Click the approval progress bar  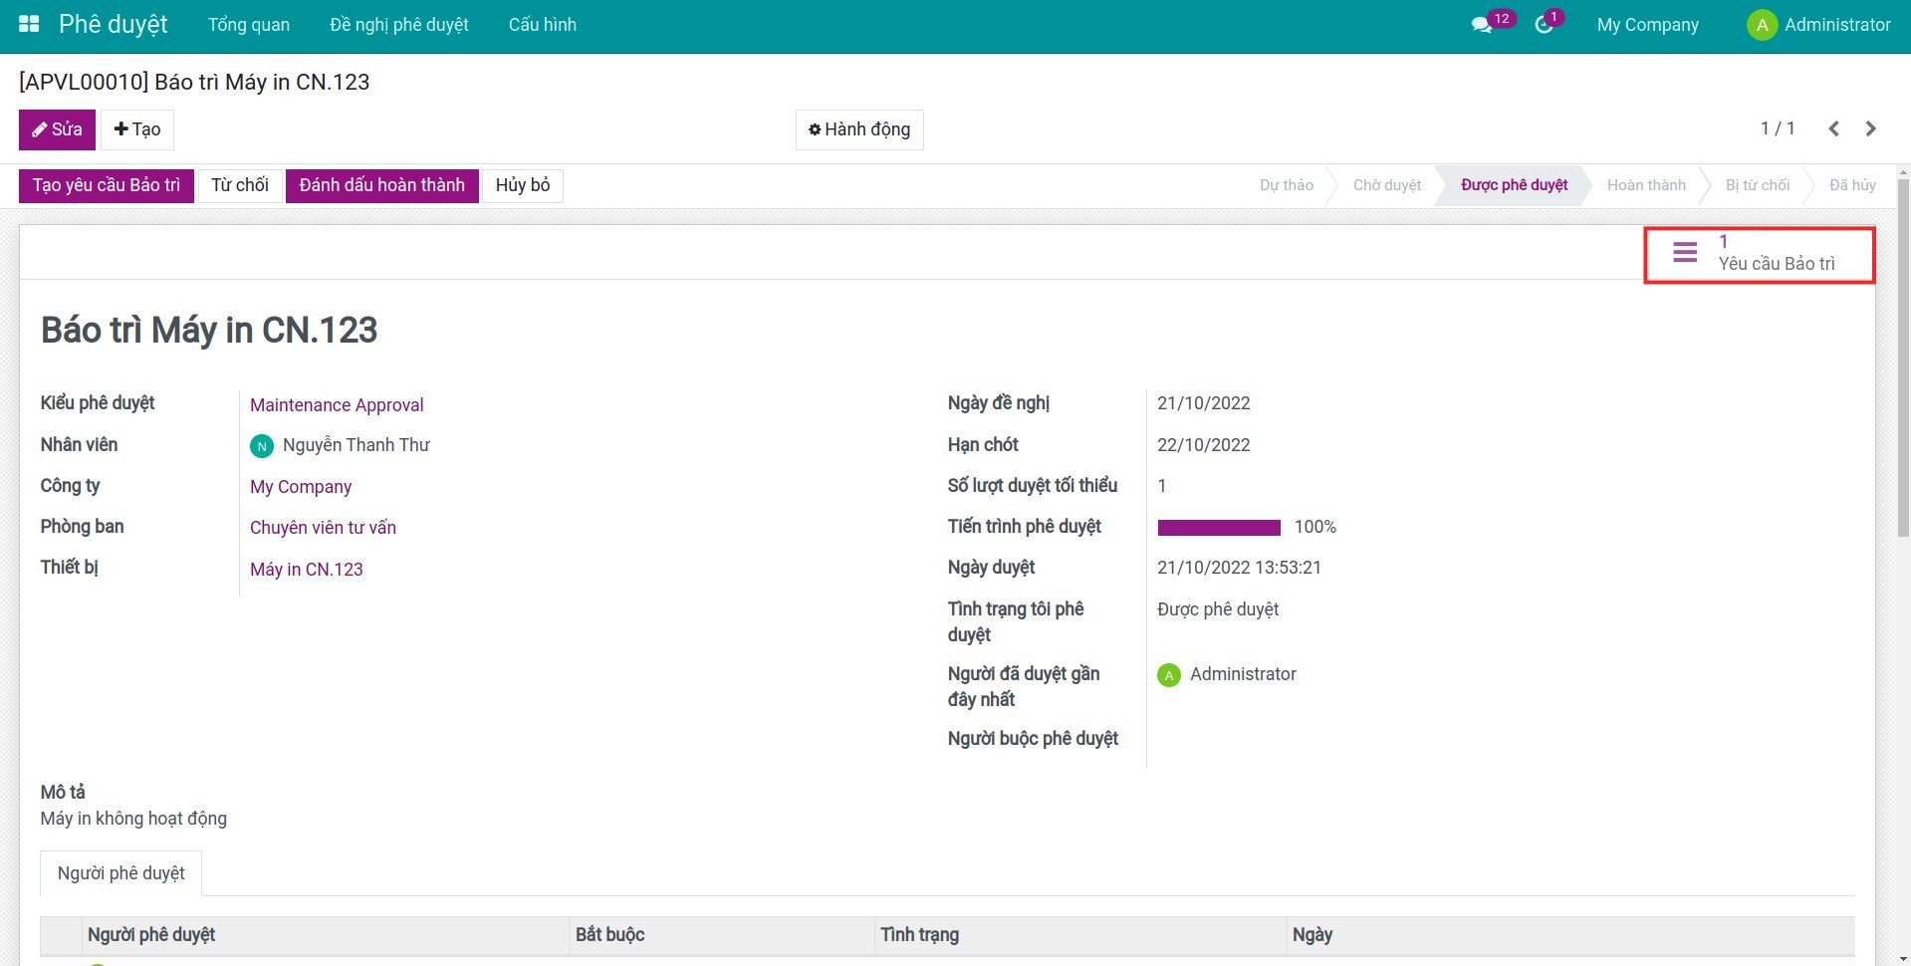pos(1219,528)
